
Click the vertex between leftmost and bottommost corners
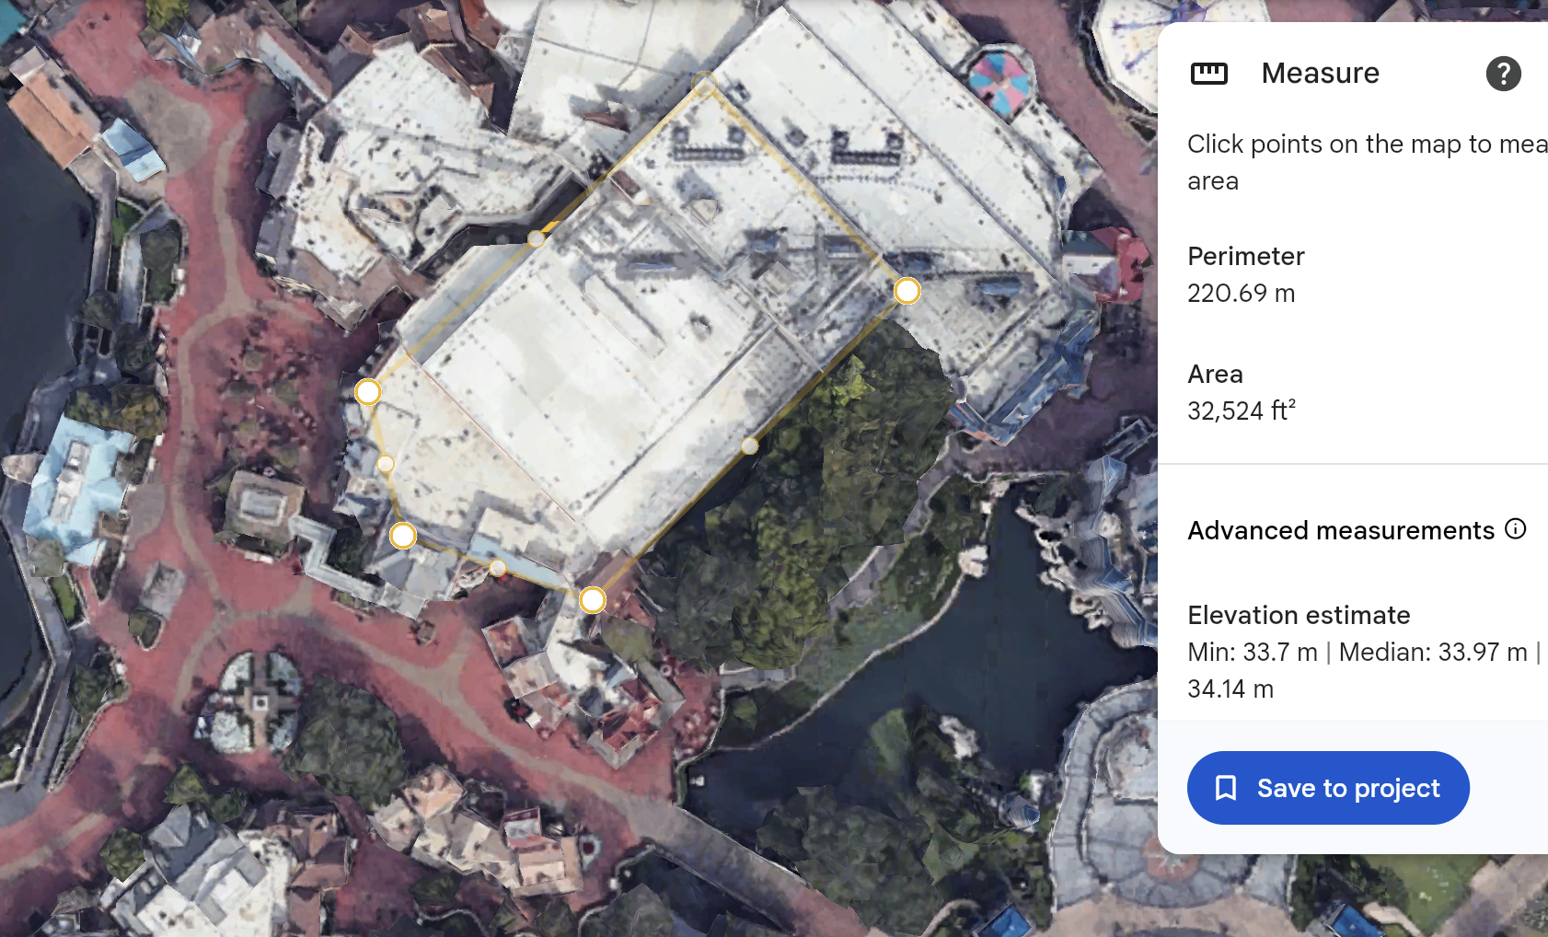[x=403, y=536]
